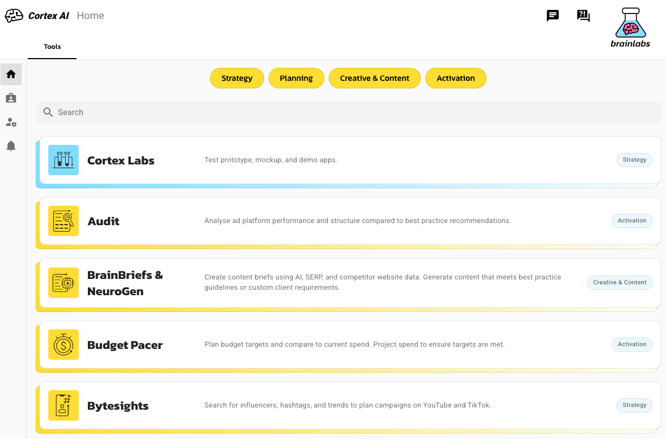Image resolution: width=665 pixels, height=439 pixels.
Task: Open the notifications bell icon
Action: click(11, 146)
